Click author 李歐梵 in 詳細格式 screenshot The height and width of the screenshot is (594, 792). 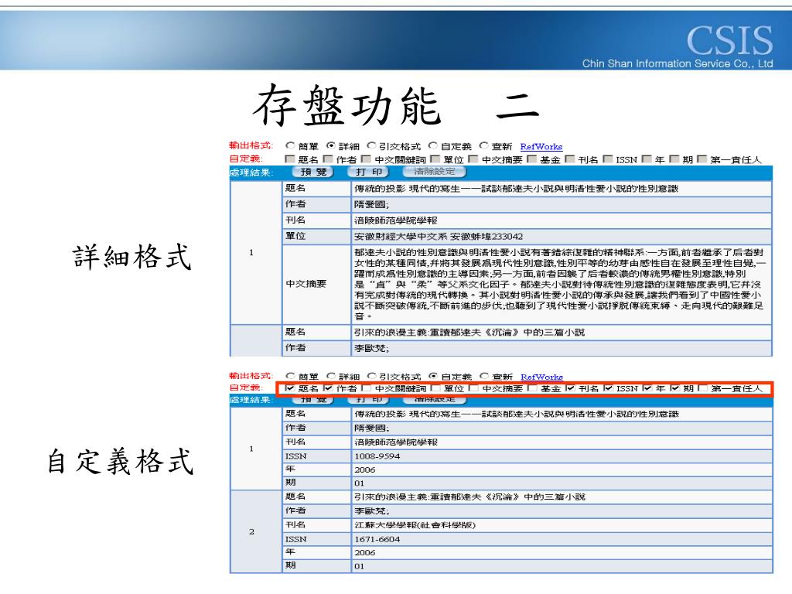[x=371, y=348]
